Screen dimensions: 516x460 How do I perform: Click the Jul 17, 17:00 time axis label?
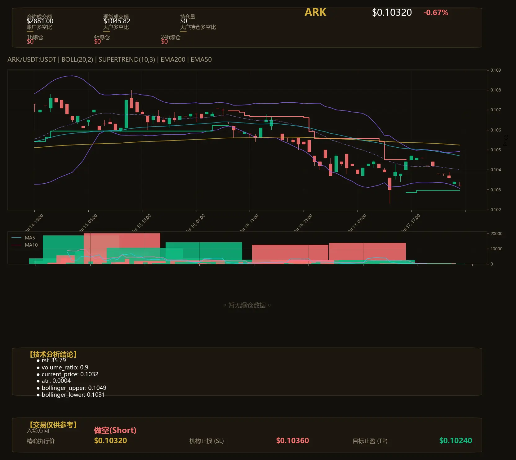pos(411,223)
